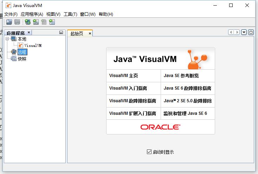Screen dimensions: 258x174
Task: Click the Add Remote Host toolbar icon
Action: pos(28,22)
